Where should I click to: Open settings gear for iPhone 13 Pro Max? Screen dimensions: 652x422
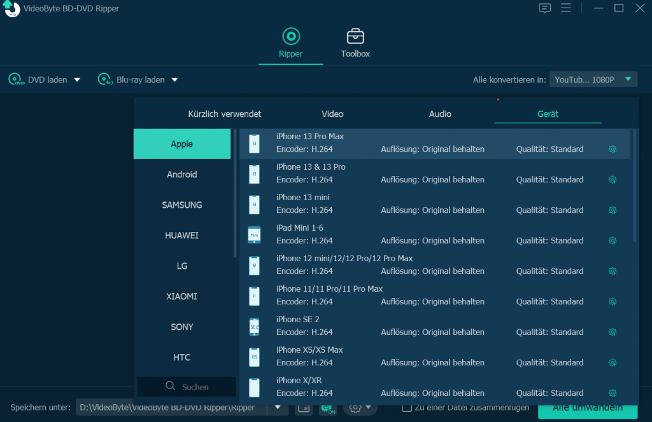coord(612,149)
